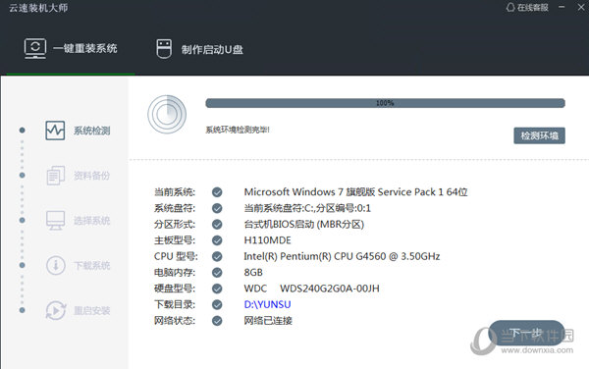
Task: Click the 分区形式: label
Action: (x=175, y=225)
